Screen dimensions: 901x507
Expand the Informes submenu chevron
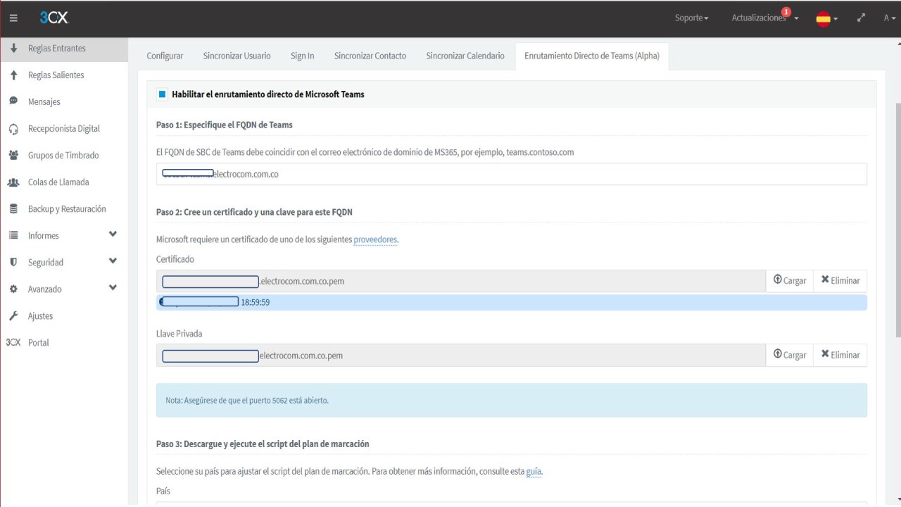tap(113, 235)
